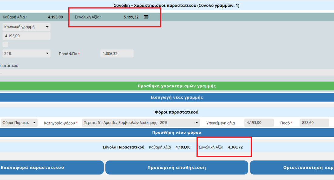Click the Συνολική Αξία amount 5.199,32
334x180 pixels.
click(131, 17)
